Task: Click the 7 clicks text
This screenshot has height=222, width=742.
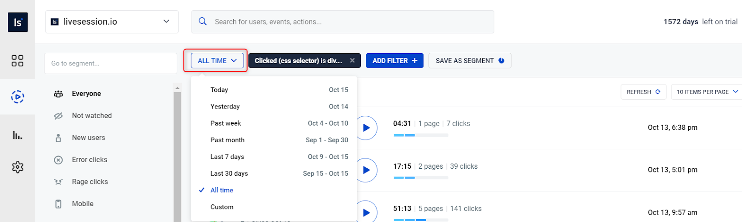Action: pyautogui.click(x=458, y=123)
